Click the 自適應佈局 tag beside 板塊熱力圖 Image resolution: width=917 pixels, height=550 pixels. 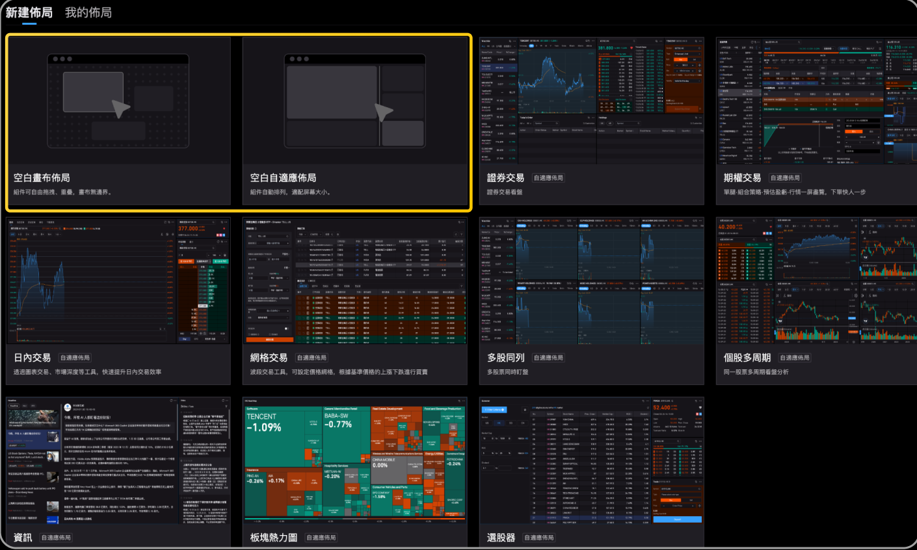(321, 538)
